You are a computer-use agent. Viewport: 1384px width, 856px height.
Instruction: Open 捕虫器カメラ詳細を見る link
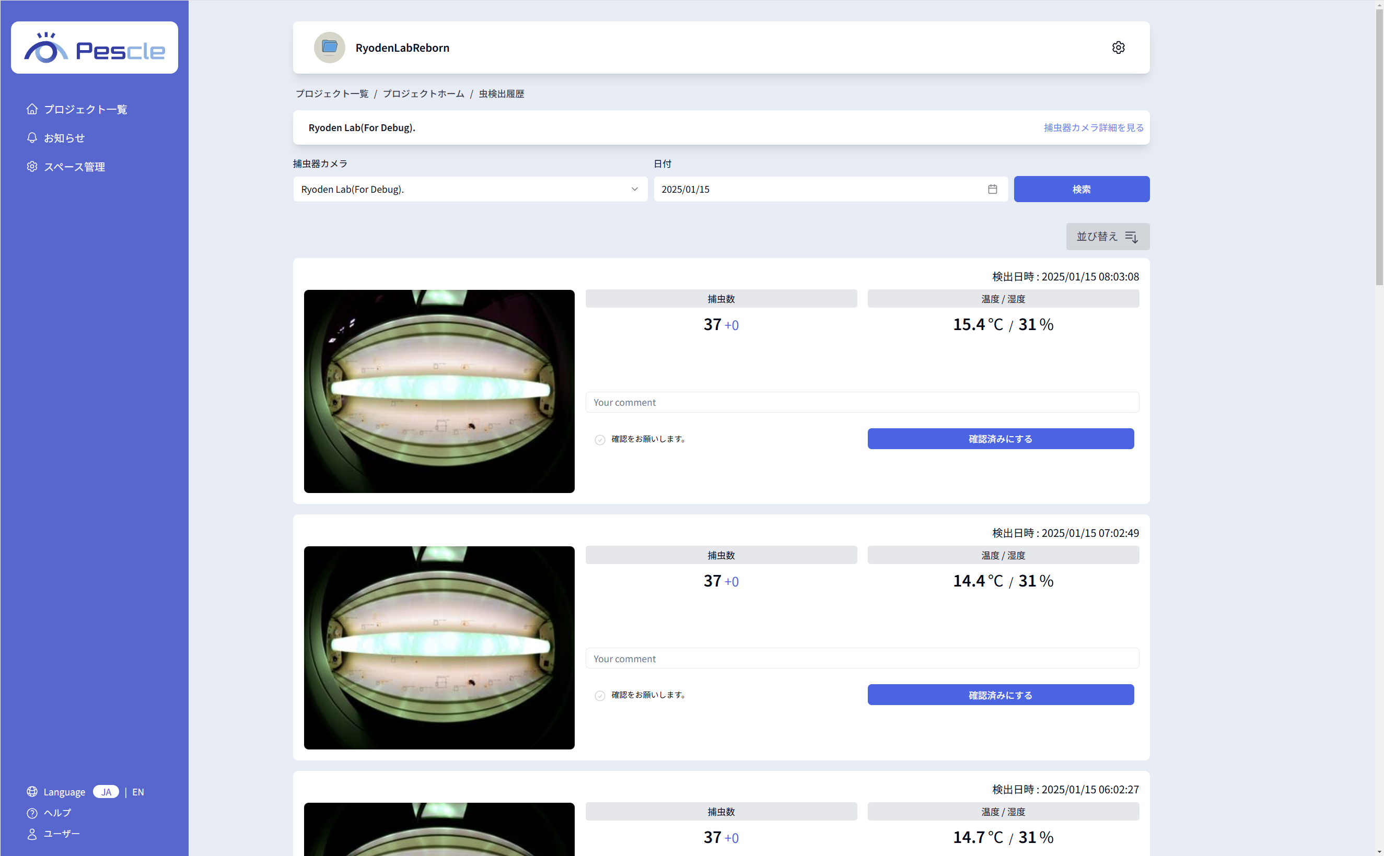tap(1093, 128)
